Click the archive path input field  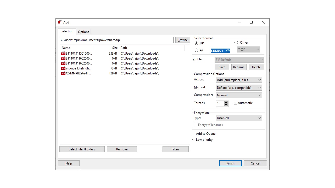point(116,40)
